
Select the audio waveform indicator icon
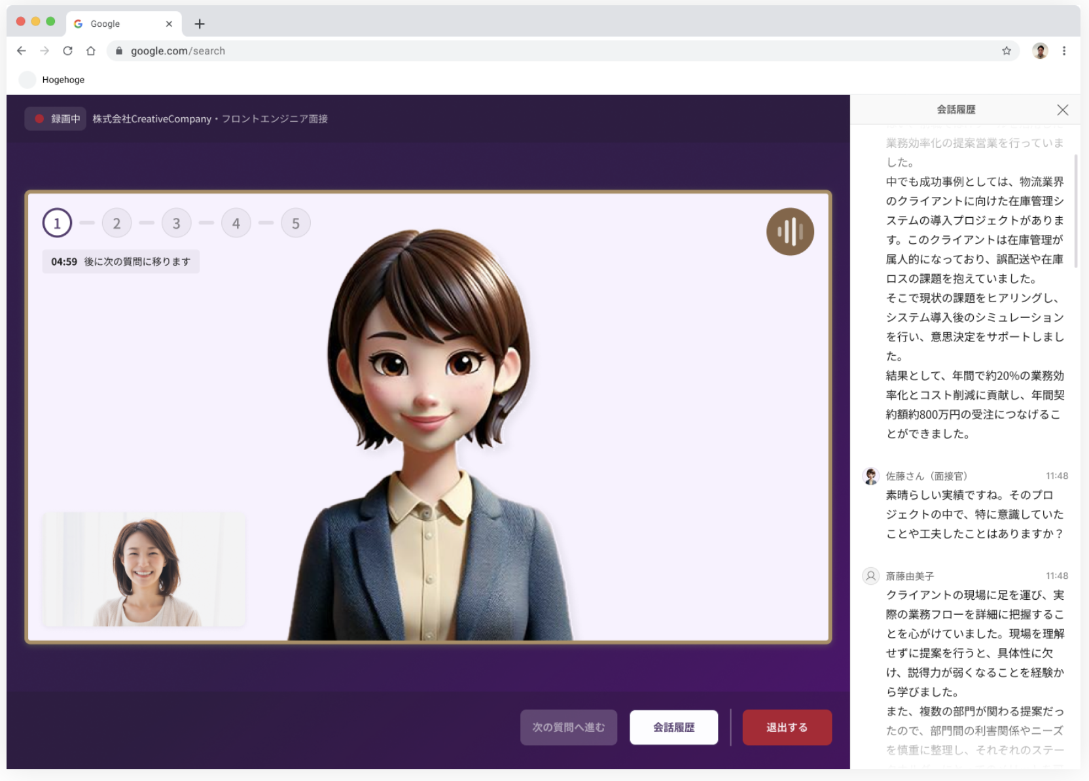[x=790, y=232]
